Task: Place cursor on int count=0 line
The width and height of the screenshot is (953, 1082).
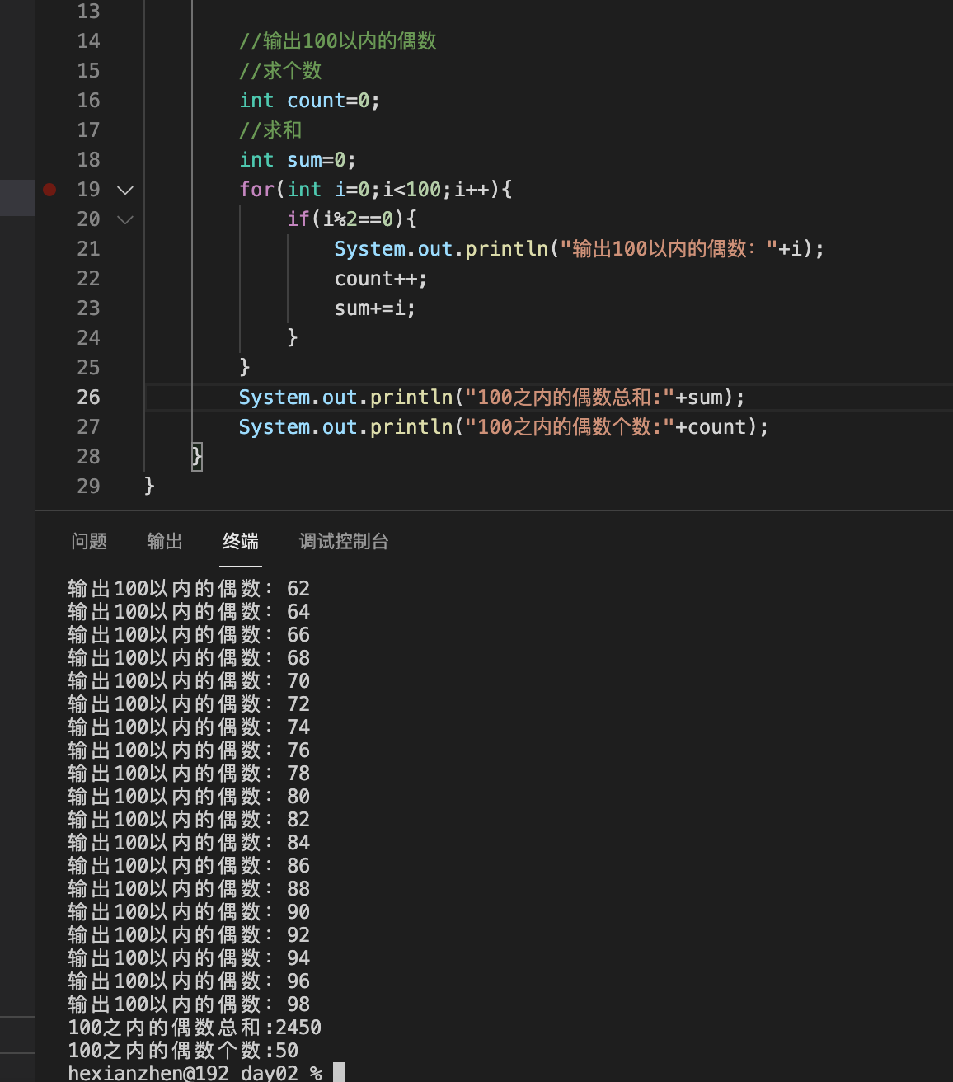Action: [x=309, y=101]
